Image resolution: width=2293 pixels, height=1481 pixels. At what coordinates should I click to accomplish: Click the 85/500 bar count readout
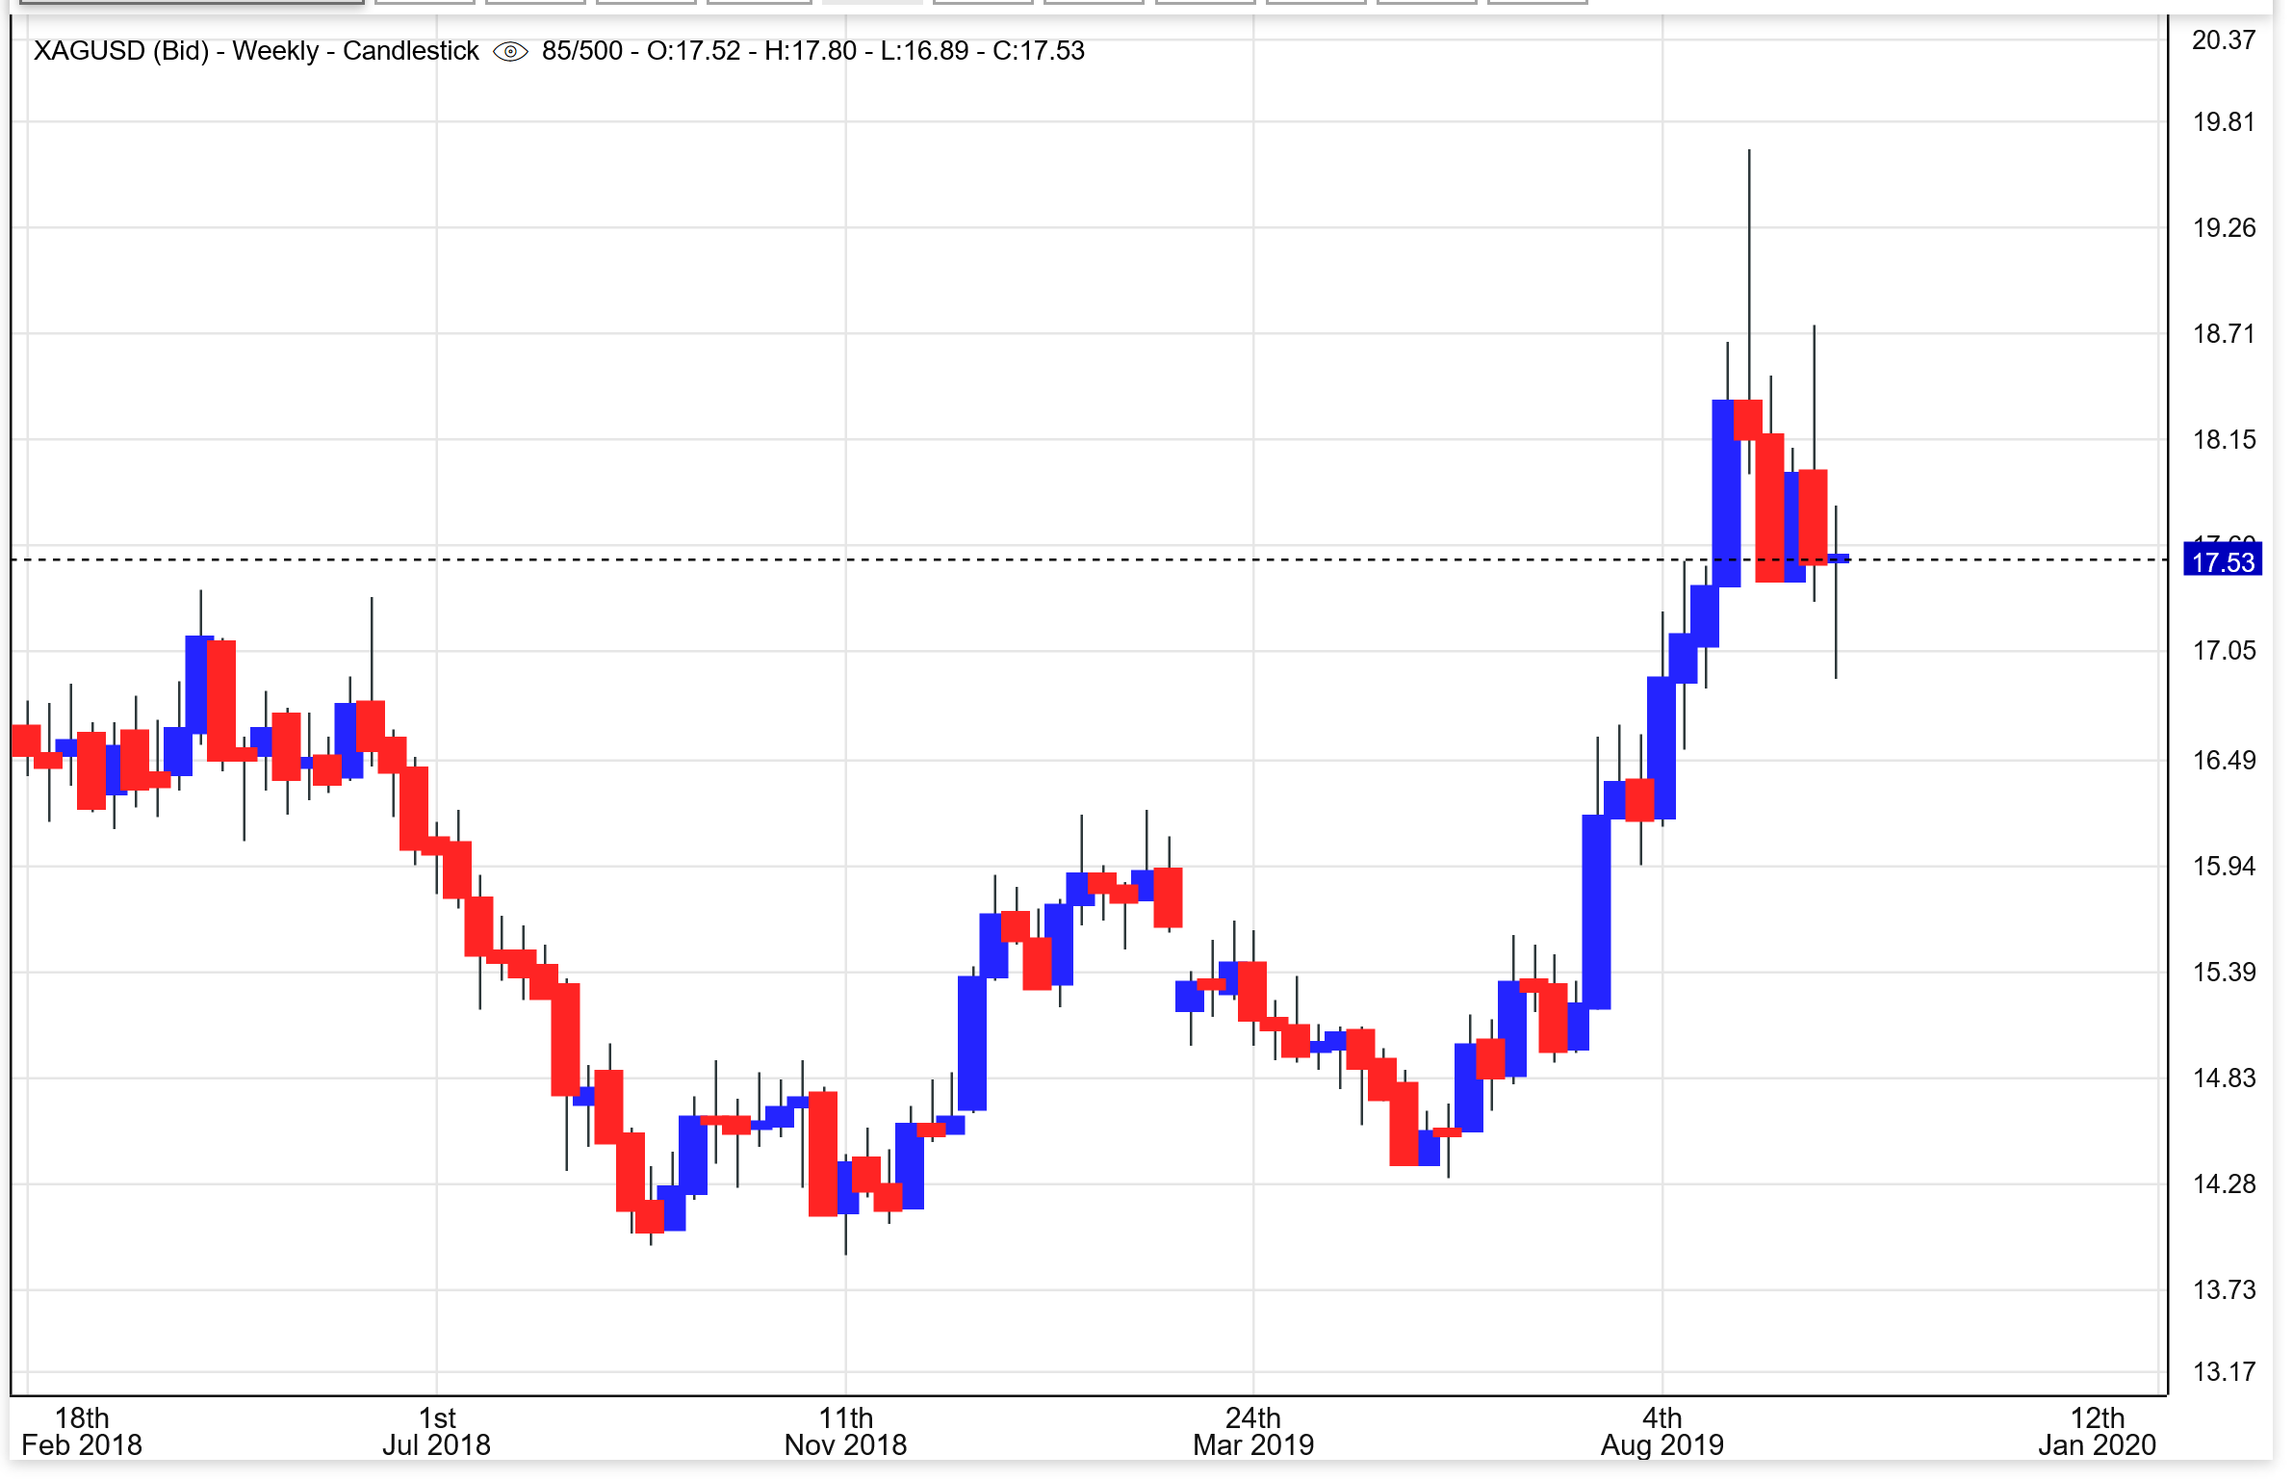[581, 51]
